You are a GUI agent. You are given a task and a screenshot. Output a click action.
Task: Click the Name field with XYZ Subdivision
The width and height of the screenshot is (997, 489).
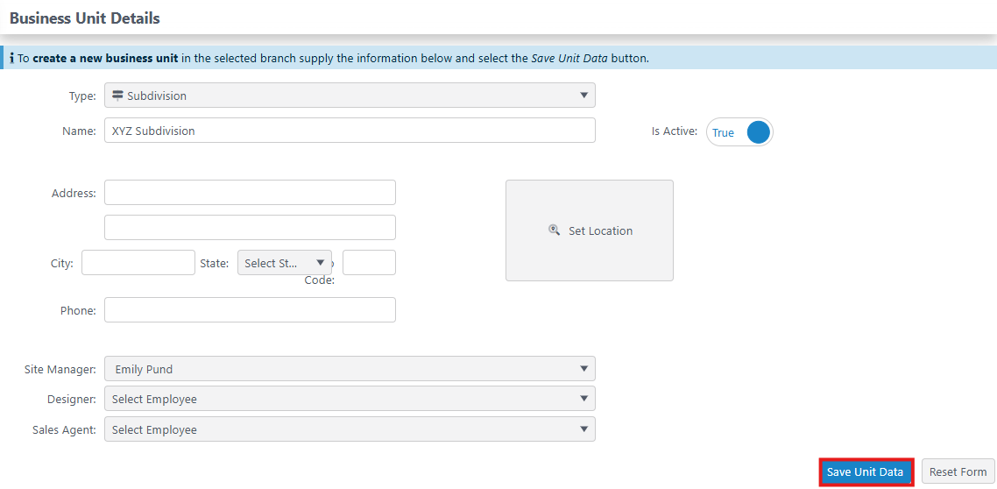tap(350, 131)
